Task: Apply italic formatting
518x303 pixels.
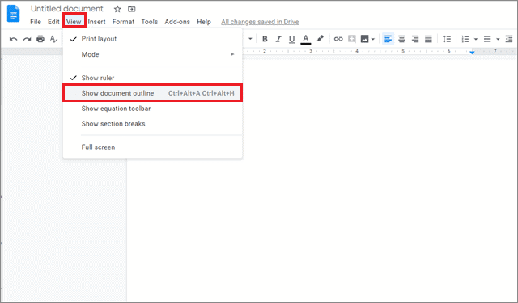Action: point(278,39)
